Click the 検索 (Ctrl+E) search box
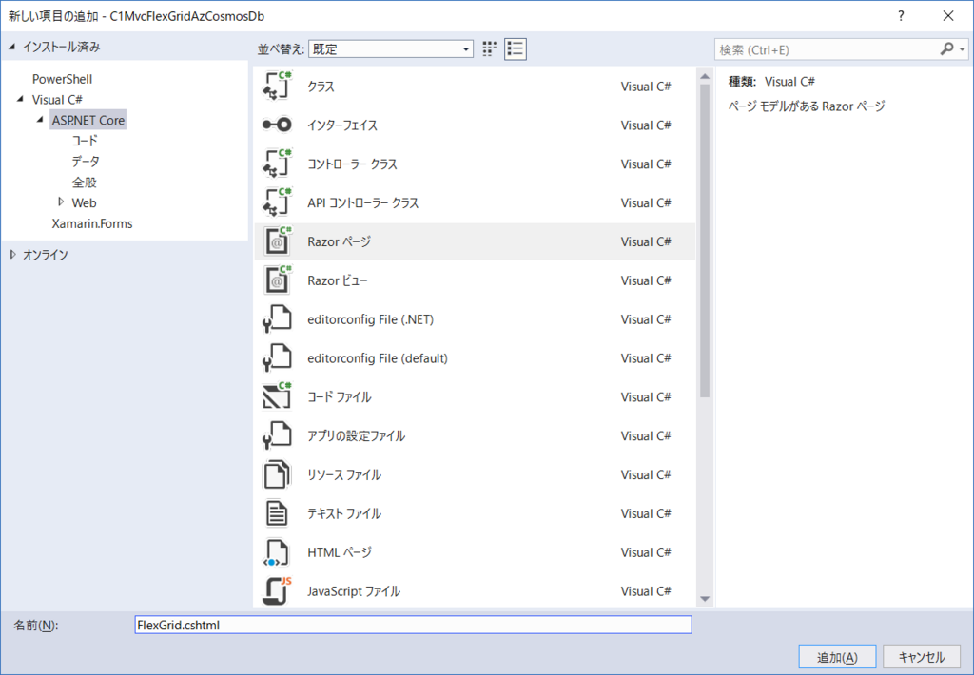Viewport: 974px width, 675px height. (828, 49)
